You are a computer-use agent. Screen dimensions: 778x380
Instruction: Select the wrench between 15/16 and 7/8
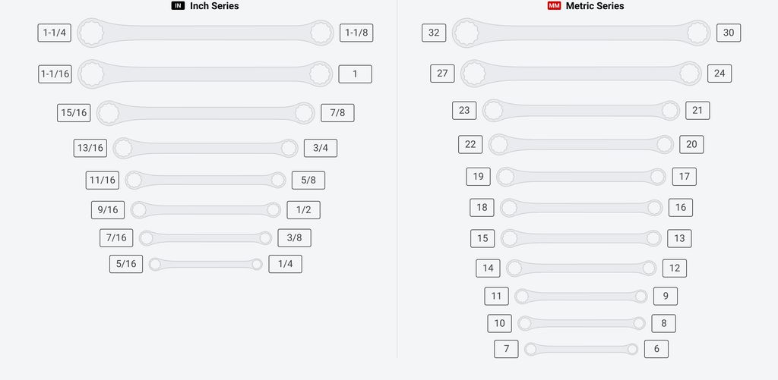pyautogui.click(x=205, y=113)
